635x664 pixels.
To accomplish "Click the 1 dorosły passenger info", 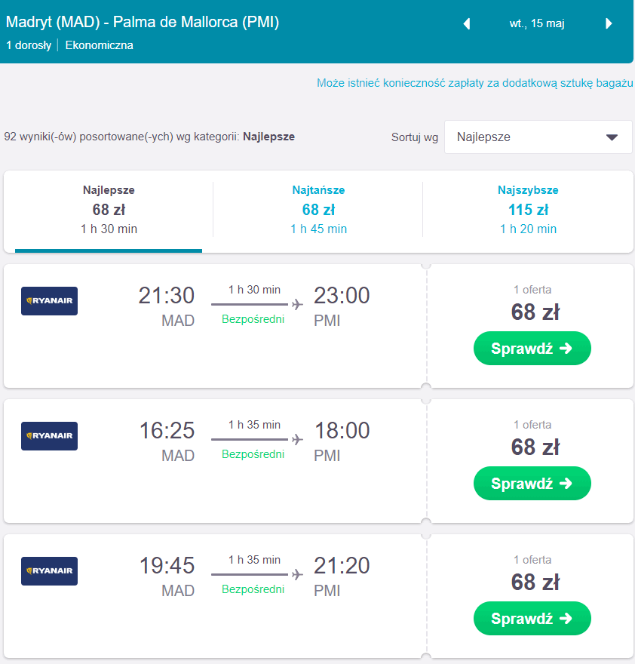I will pyautogui.click(x=29, y=45).
